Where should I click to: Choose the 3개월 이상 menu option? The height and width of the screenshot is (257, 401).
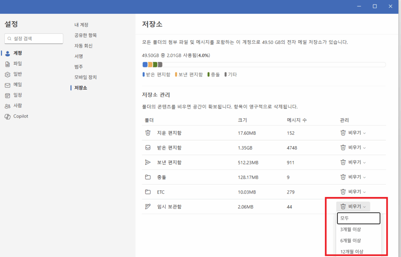pyautogui.click(x=359, y=229)
